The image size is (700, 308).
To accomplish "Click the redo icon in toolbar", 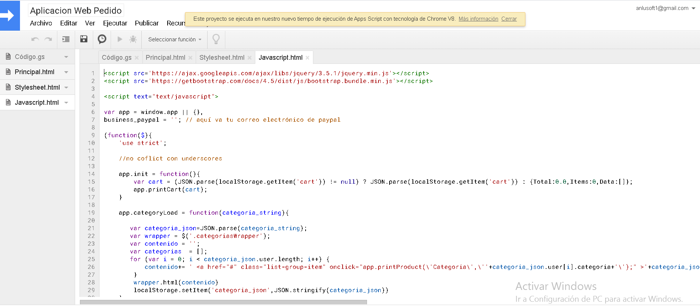I will 48,39.
